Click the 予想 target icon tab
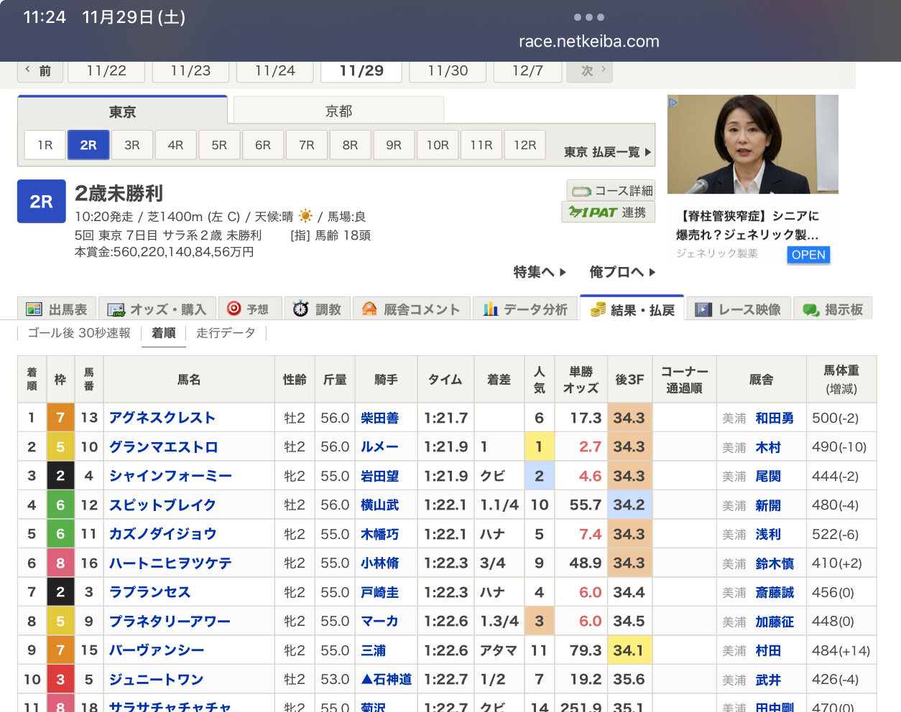901x712 pixels. point(248,309)
